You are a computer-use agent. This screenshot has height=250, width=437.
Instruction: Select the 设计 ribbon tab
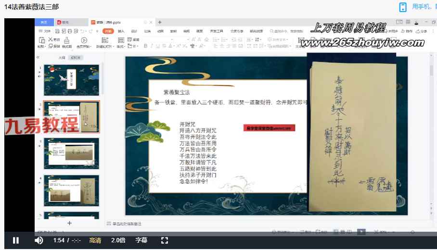point(134,31)
